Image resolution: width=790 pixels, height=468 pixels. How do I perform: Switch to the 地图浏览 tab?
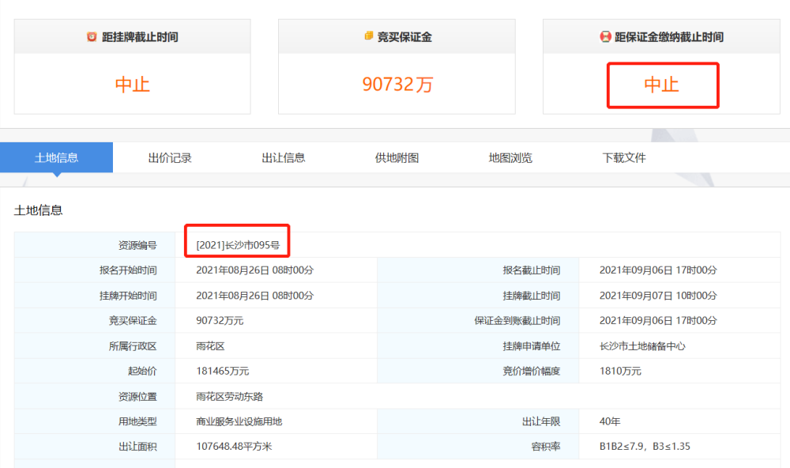click(510, 158)
